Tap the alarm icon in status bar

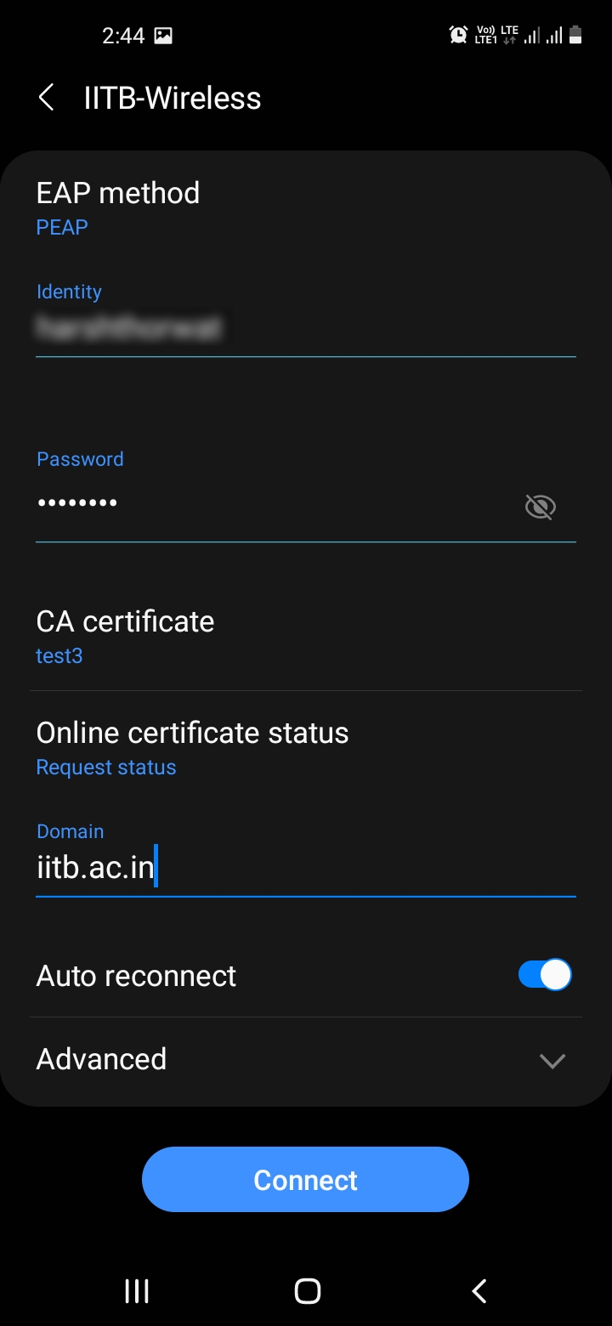tap(458, 35)
